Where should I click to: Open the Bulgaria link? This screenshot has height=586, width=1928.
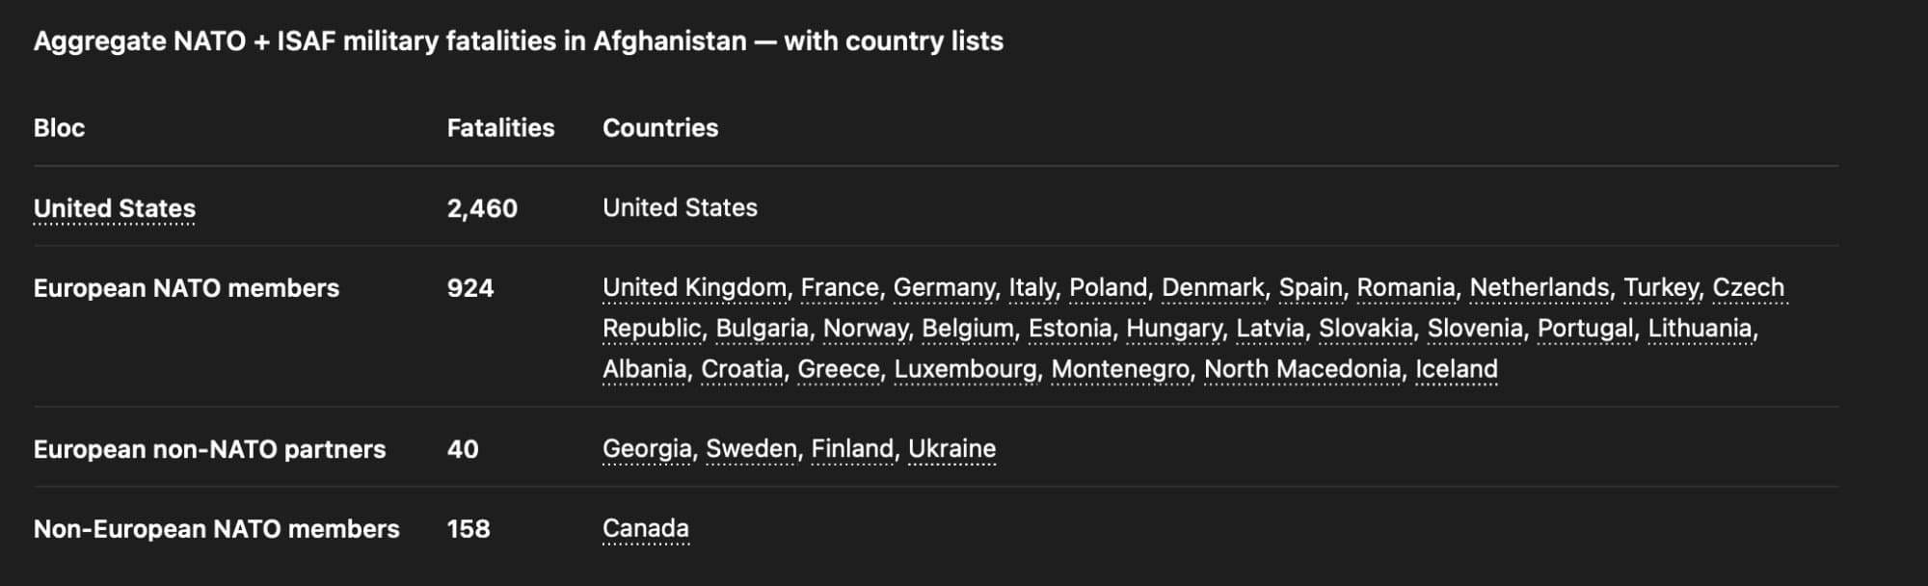(762, 328)
